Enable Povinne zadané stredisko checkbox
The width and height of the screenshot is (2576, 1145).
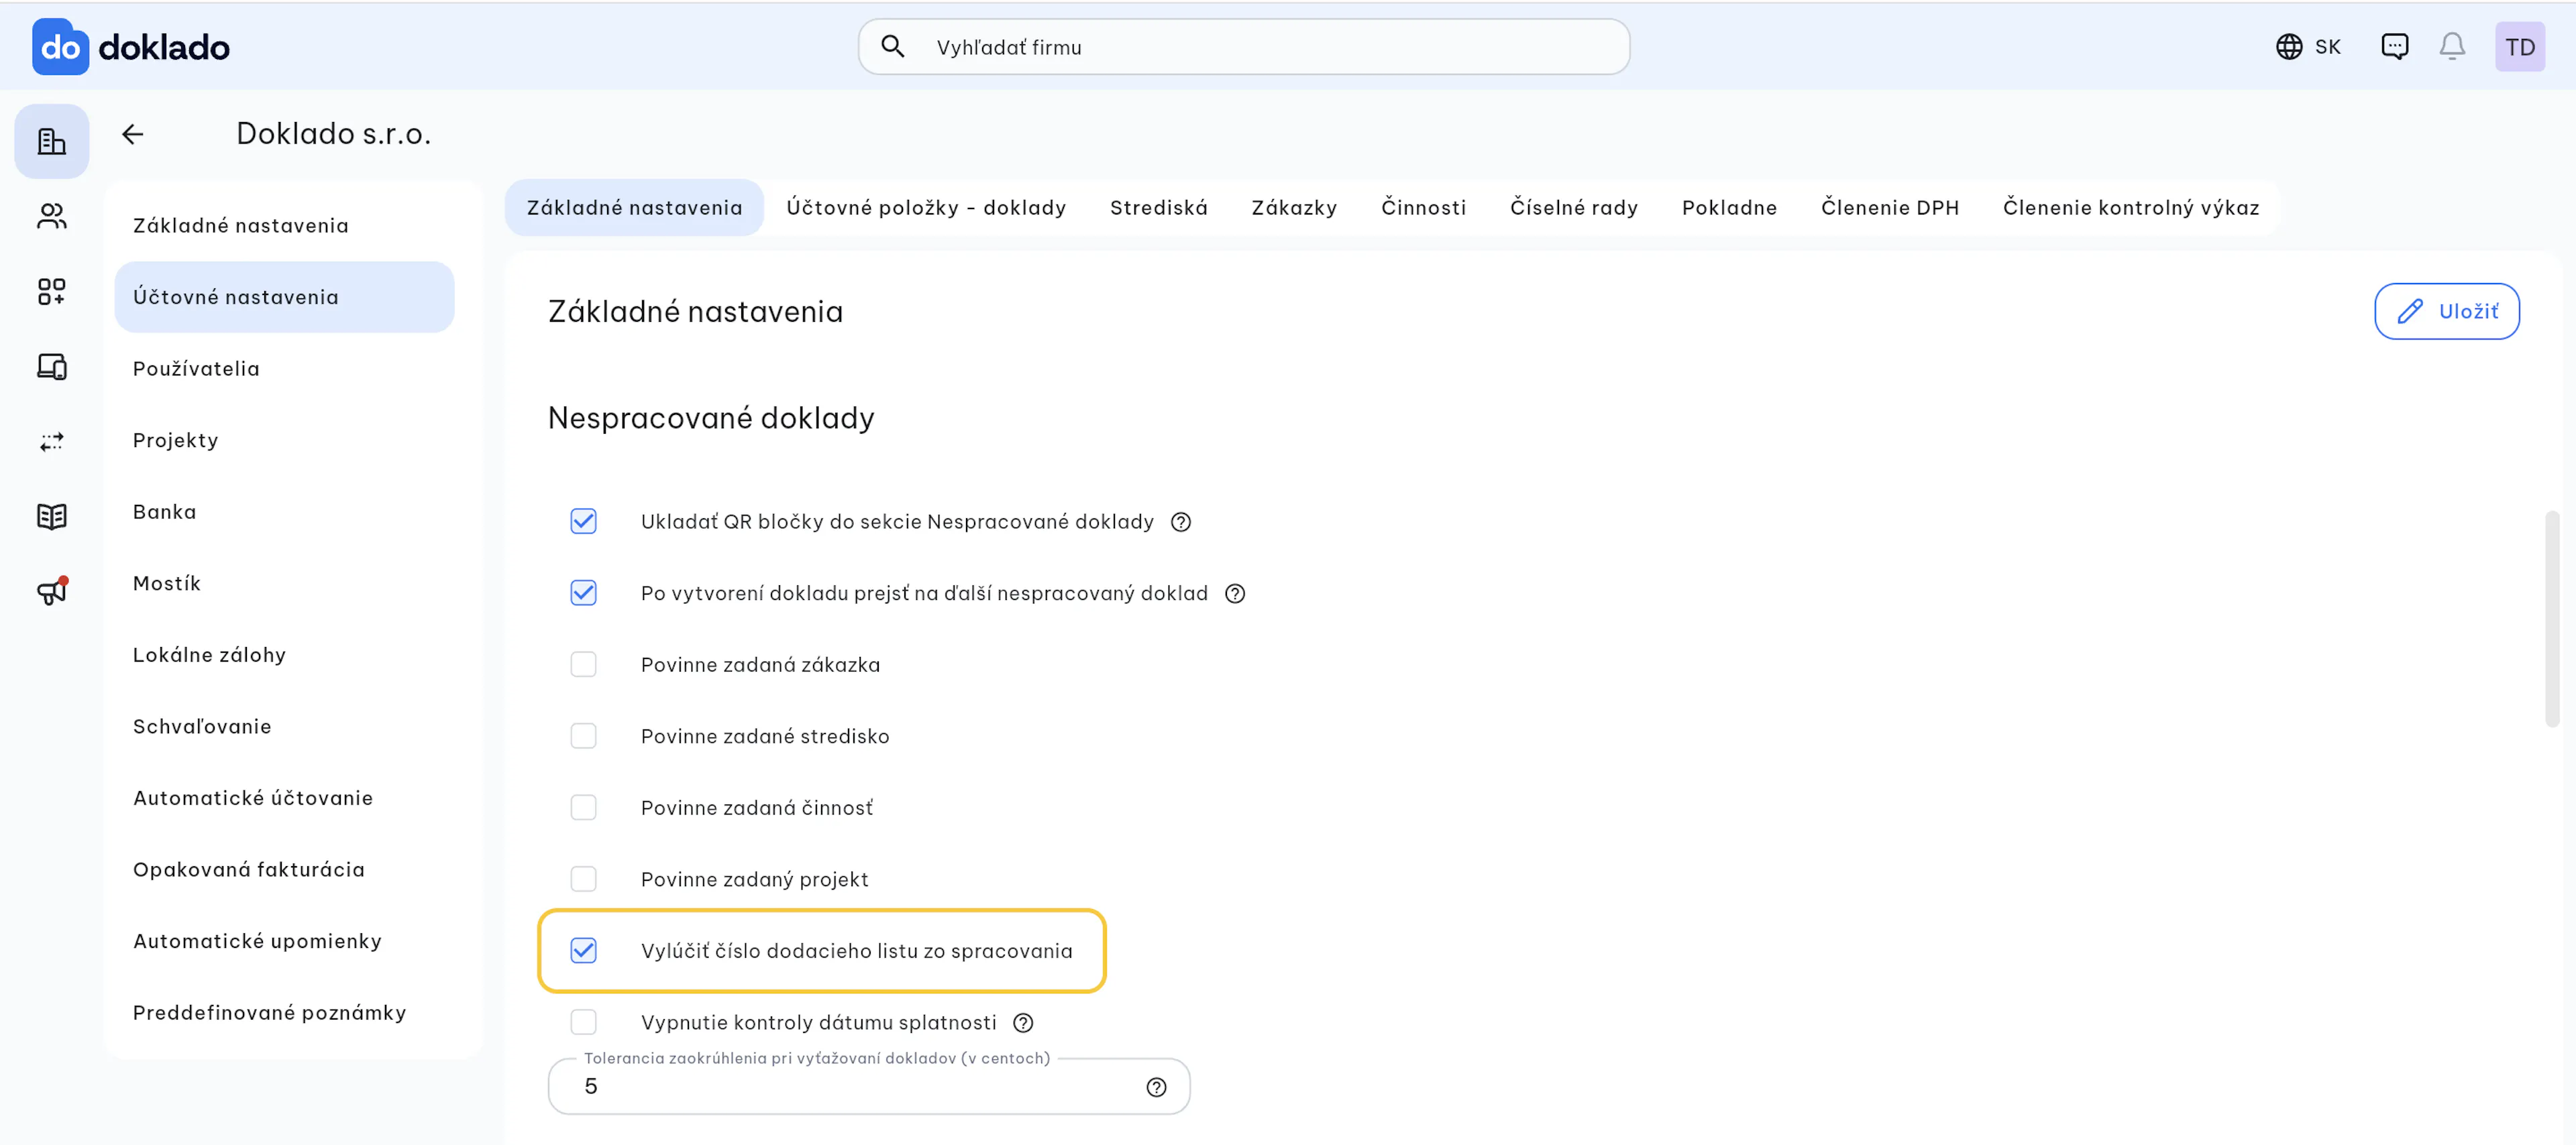pos(583,736)
